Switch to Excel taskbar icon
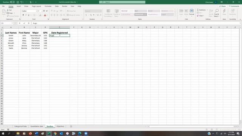This screenshot has height=136, width=242. point(49,133)
